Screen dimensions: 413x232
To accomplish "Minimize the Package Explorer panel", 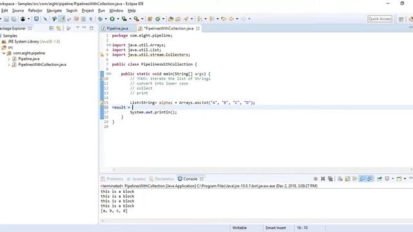I will pos(85,28).
